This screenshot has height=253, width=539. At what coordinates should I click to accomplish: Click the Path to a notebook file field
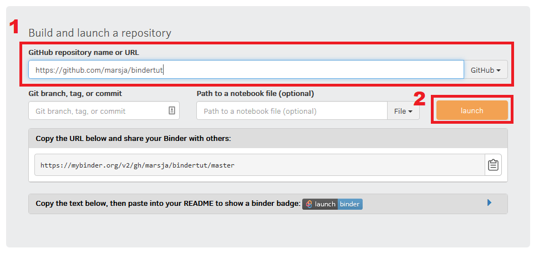click(292, 111)
